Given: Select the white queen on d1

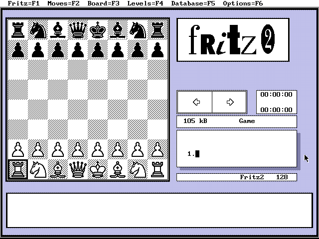Looking at the screenshot, I should tap(78, 169).
